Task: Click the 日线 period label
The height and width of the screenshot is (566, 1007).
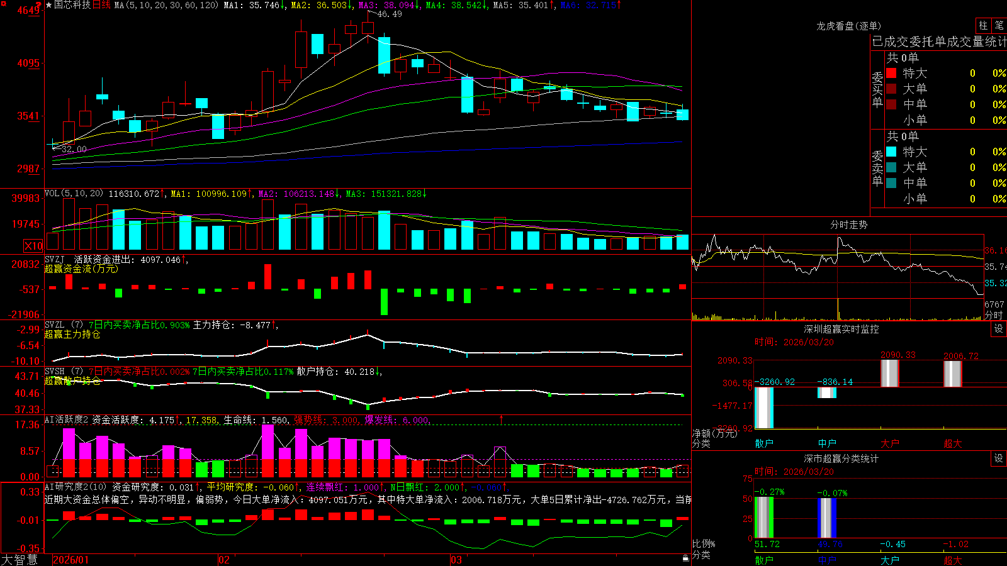Action: click(x=101, y=5)
